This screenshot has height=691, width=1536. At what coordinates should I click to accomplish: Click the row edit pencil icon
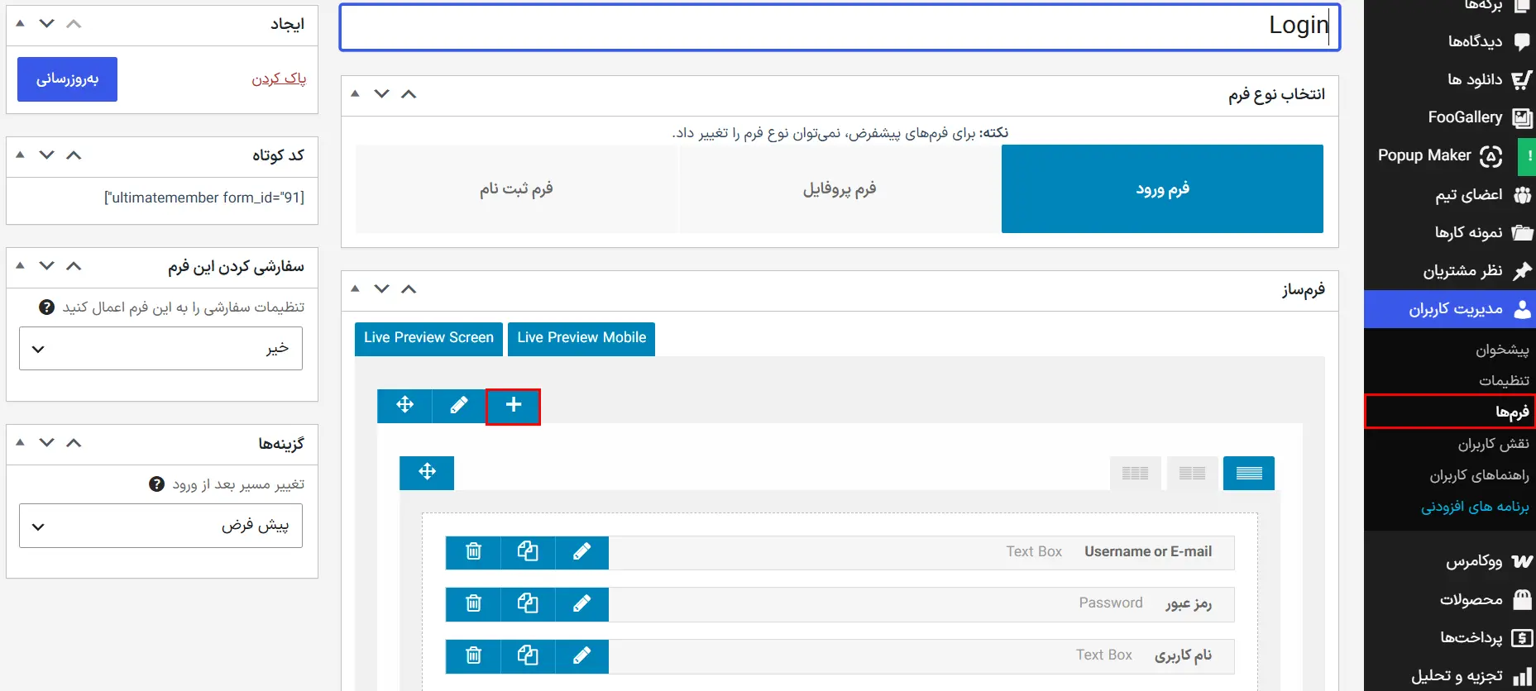tap(459, 406)
